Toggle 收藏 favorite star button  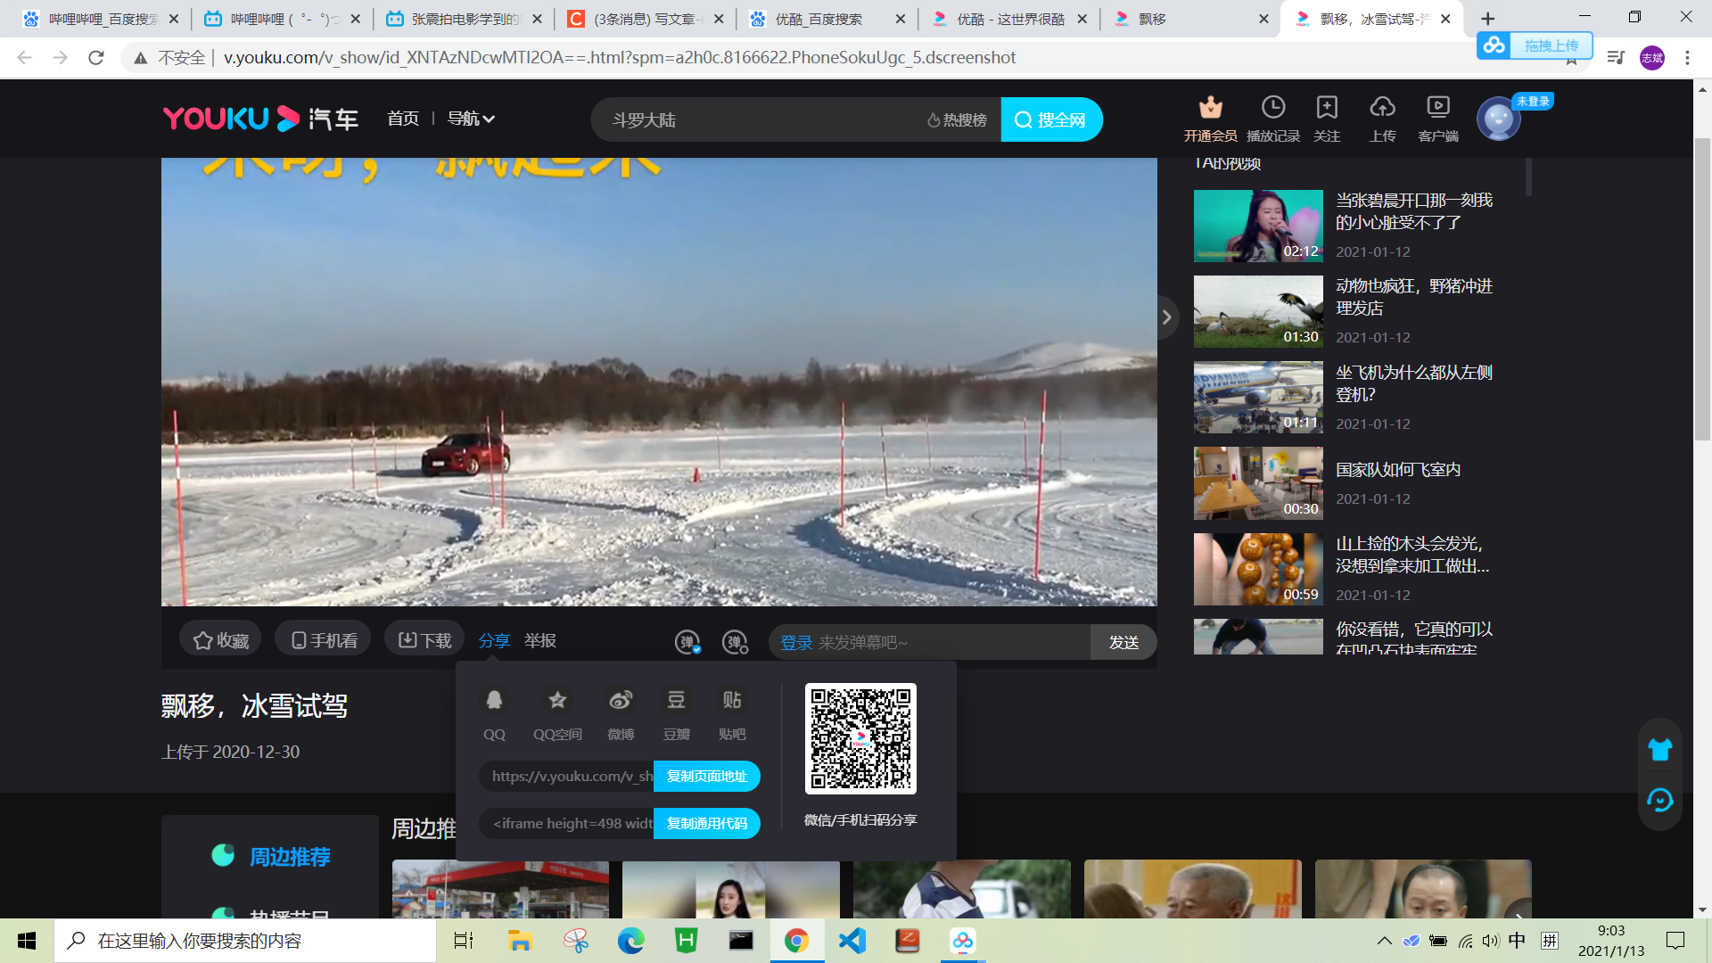(221, 640)
